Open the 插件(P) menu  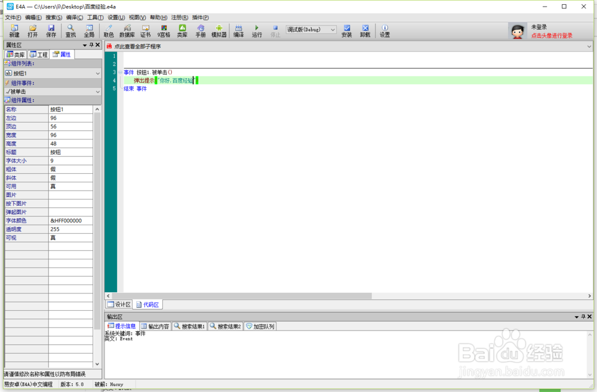click(x=200, y=17)
